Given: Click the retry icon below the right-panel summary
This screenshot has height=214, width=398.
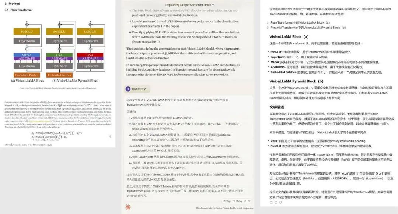Looking at the screenshot, I should click(276, 202).
